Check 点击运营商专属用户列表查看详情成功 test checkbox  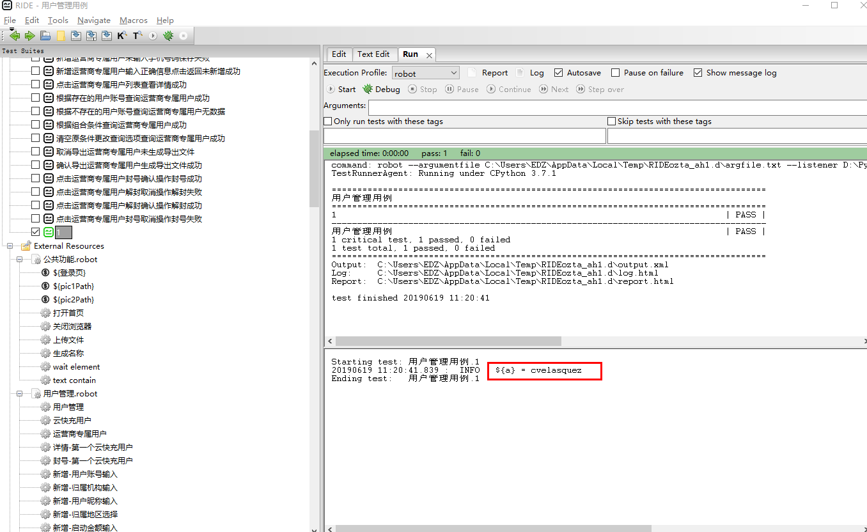36,84
